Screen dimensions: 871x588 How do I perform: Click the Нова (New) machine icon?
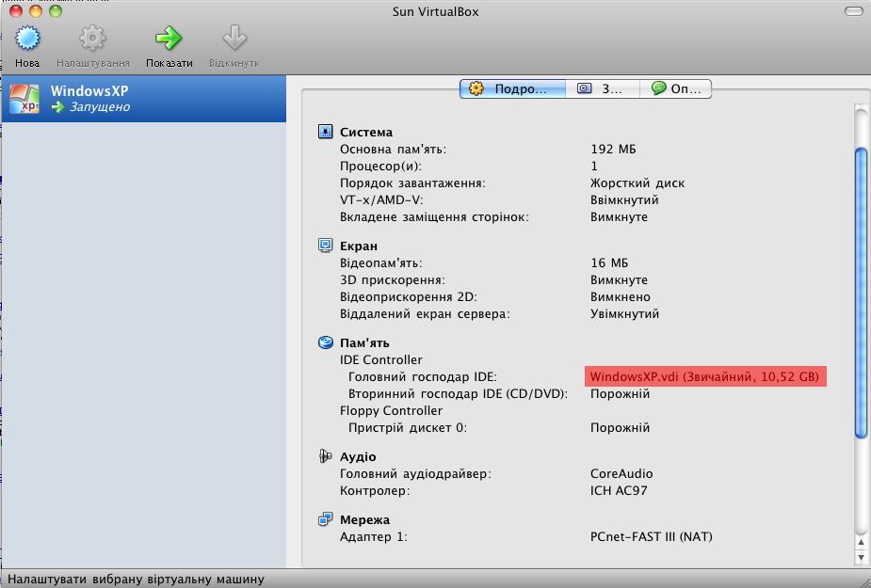pyautogui.click(x=27, y=39)
